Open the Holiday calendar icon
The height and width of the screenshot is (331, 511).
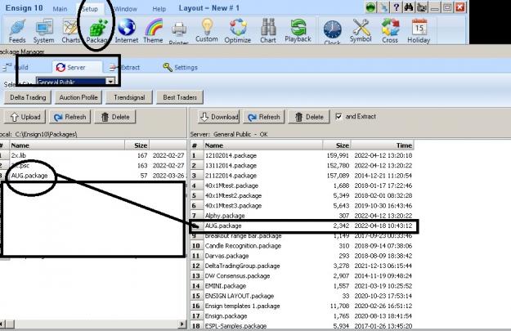(419, 31)
